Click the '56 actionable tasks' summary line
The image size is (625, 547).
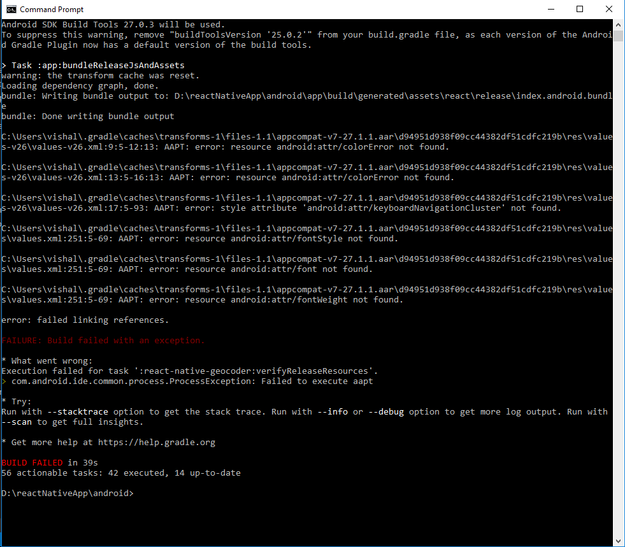121,473
